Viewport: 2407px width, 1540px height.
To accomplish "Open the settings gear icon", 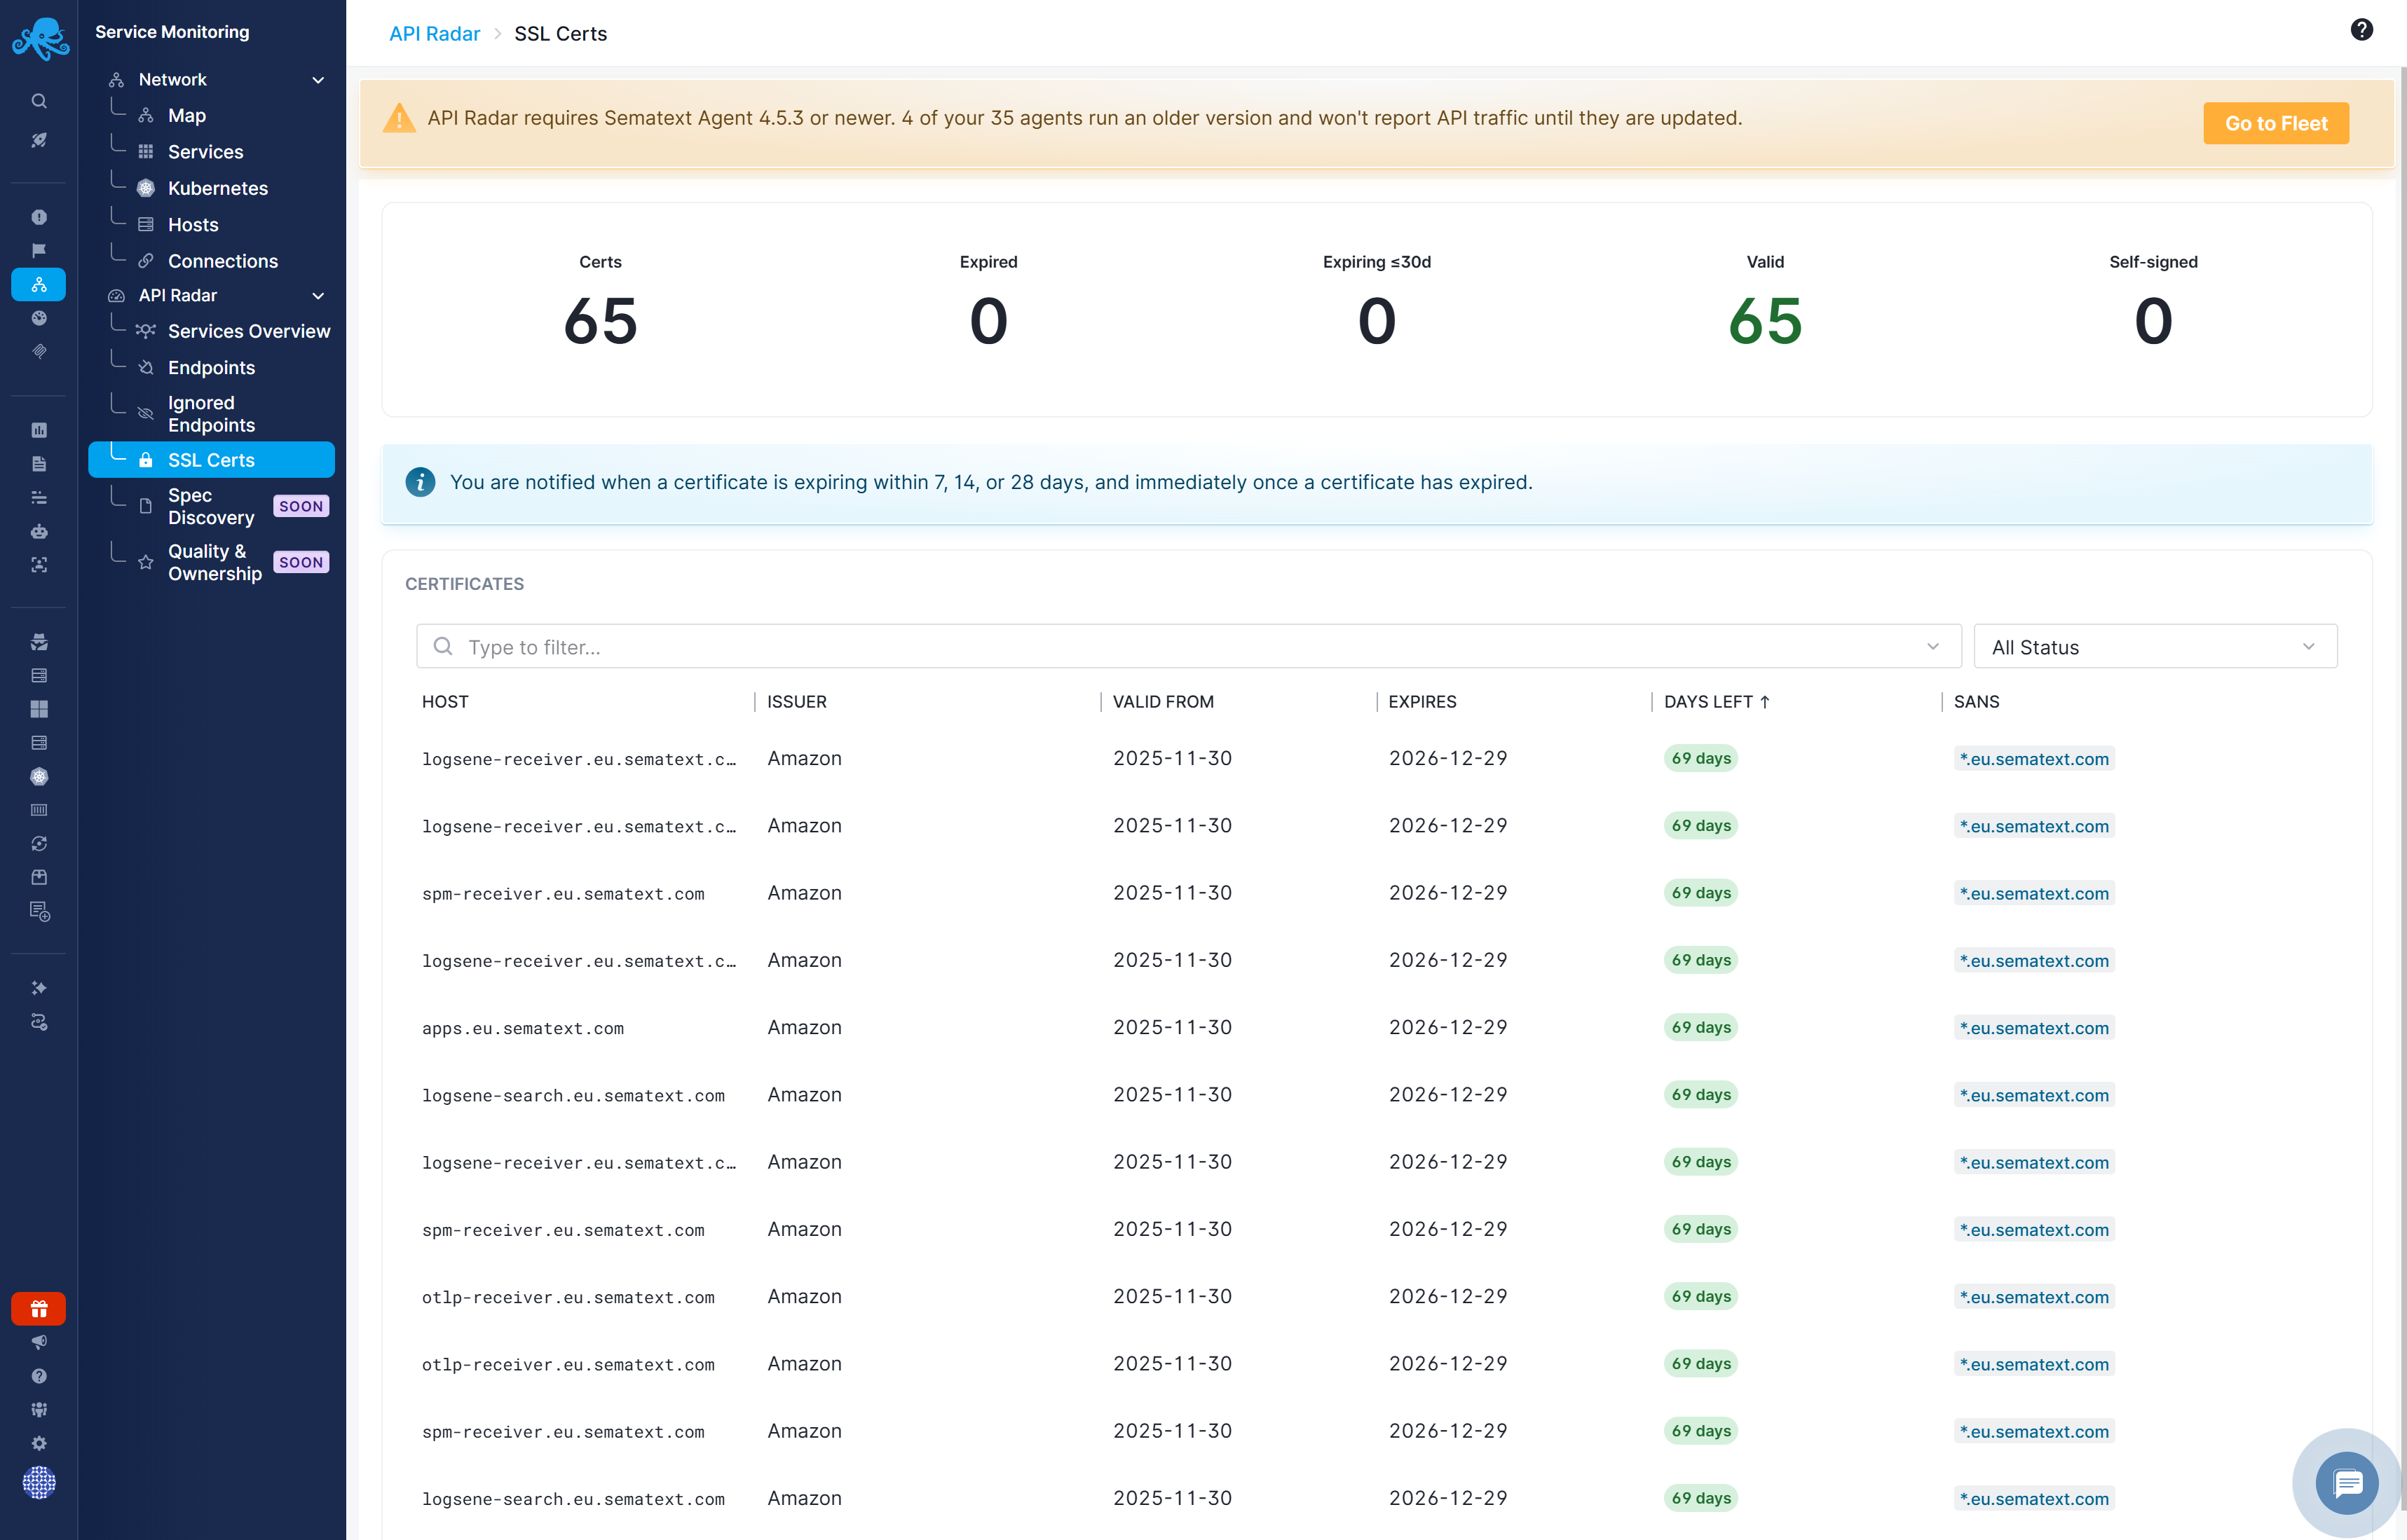I will [39, 1443].
